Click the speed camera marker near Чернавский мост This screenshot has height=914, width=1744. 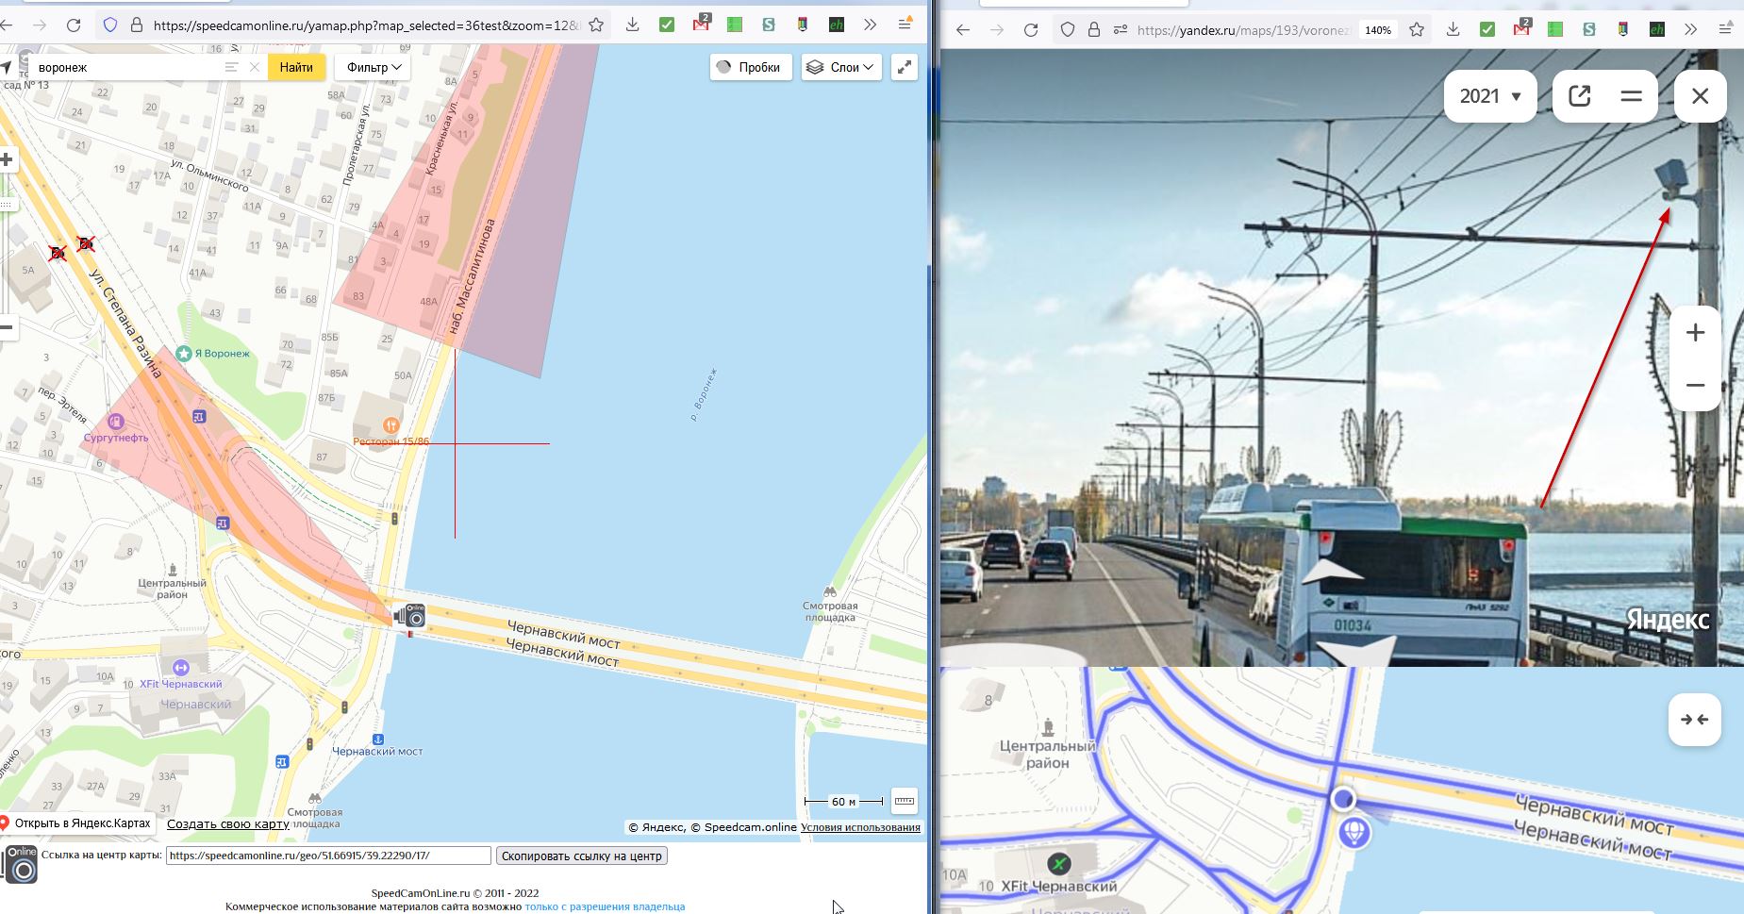(411, 616)
